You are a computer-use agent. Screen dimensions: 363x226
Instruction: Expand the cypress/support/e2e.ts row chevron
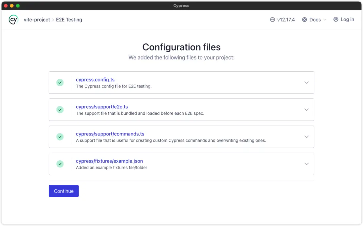coord(306,110)
